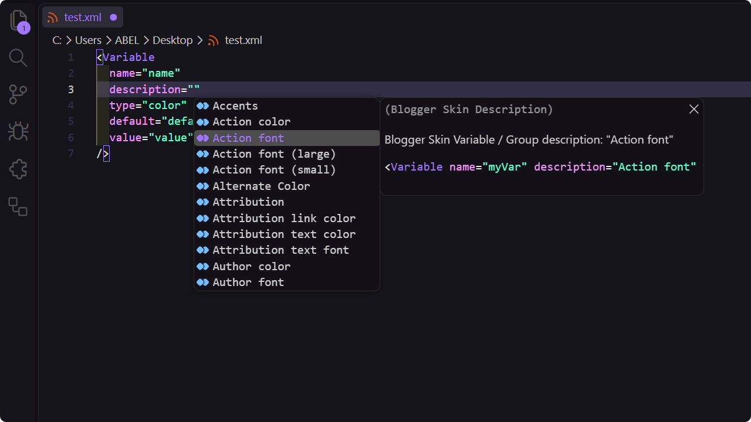Image resolution: width=751 pixels, height=422 pixels.
Task: Click the chevron after Desktop breadcrumb
Action: tap(200, 40)
